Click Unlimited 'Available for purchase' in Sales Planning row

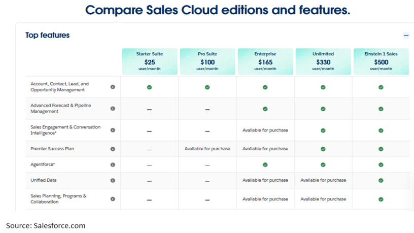click(x=323, y=199)
